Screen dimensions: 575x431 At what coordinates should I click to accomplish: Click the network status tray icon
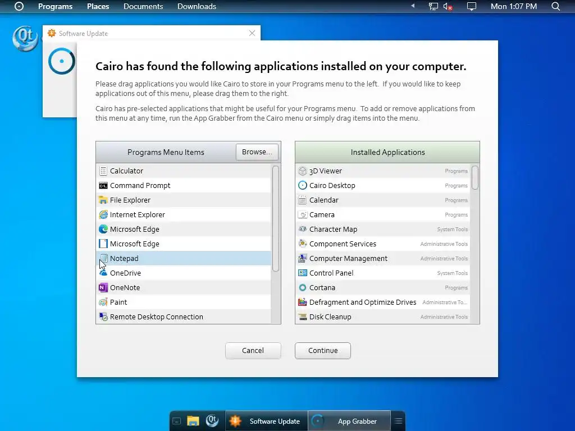(433, 6)
